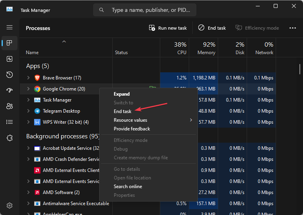Click the AMD Crash Defender Service icon
The image size is (303, 215).
click(37, 159)
